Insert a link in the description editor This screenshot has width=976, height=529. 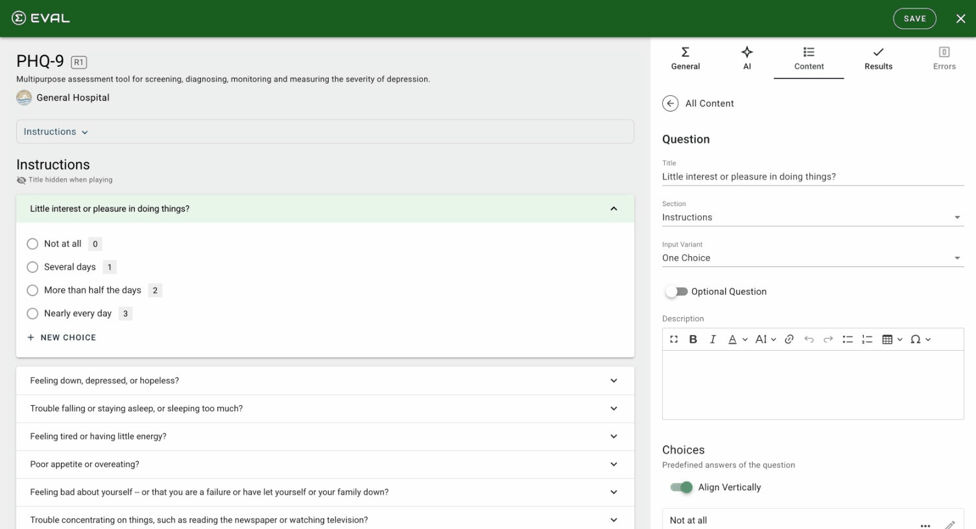789,338
